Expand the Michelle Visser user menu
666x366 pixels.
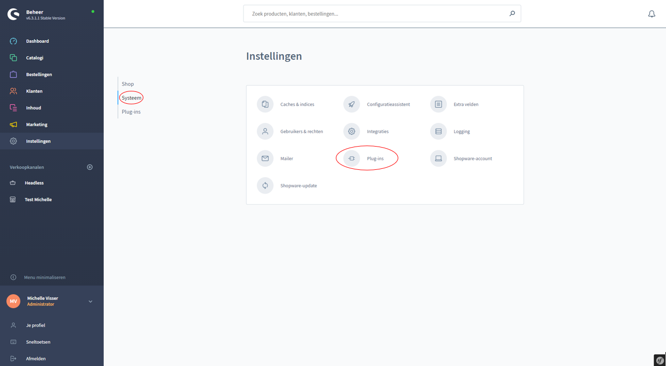click(90, 301)
